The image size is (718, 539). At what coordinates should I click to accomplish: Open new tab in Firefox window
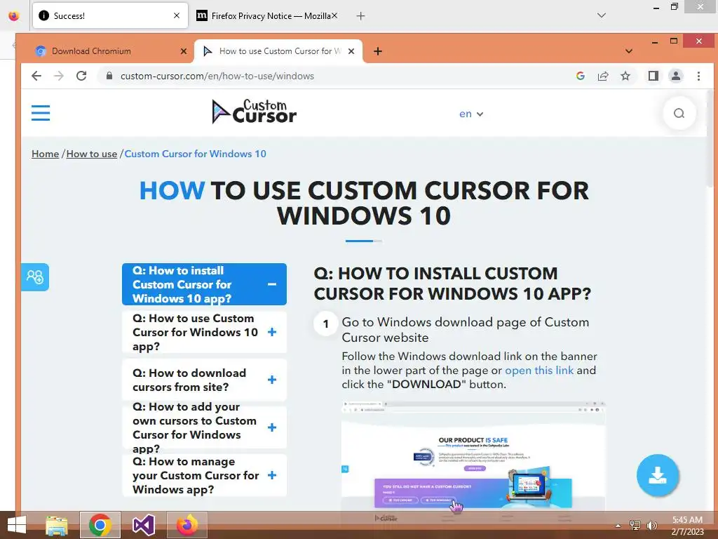point(361,16)
